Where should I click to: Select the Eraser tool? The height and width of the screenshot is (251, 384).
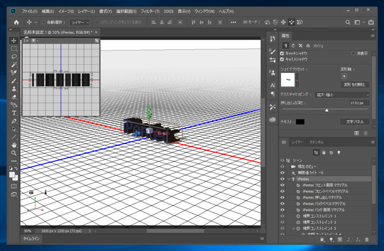[14, 97]
